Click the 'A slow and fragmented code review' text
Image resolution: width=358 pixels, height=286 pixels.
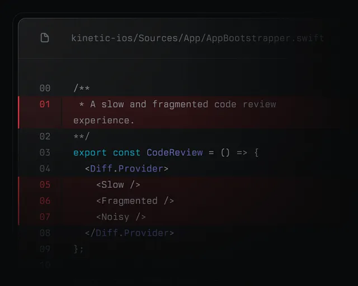183,104
